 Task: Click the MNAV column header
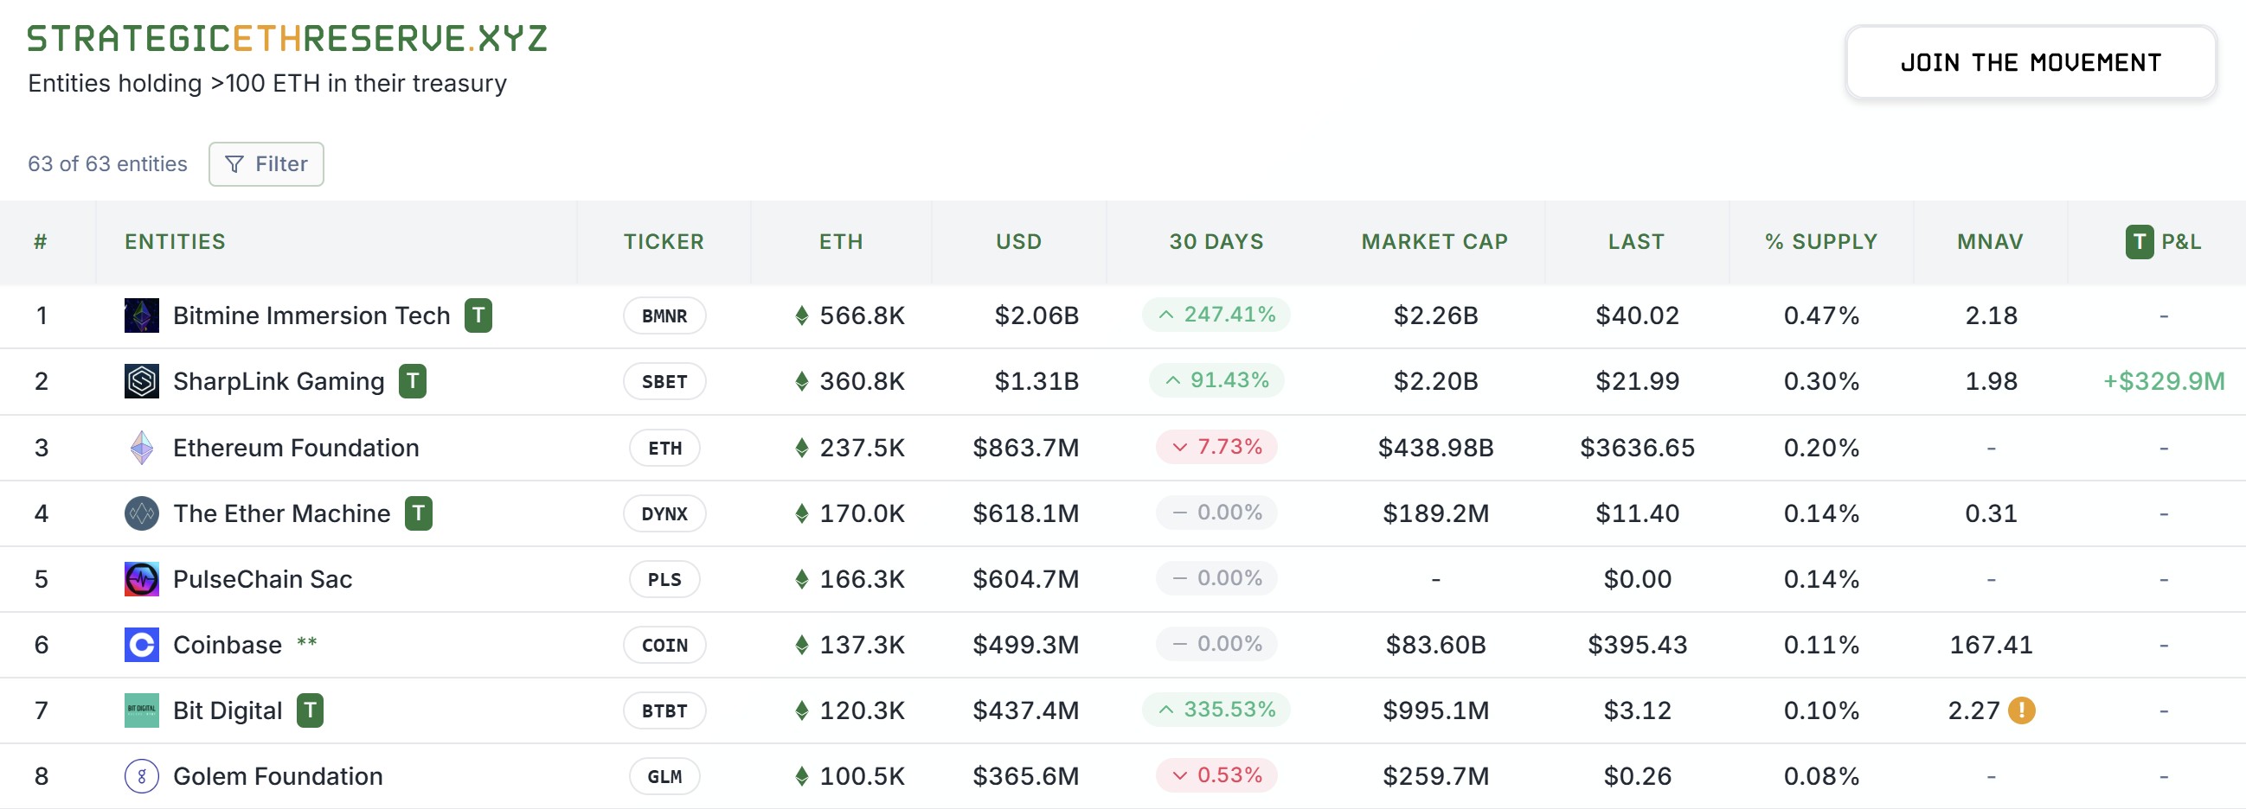[1990, 241]
